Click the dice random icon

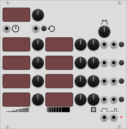pos(93,110)
